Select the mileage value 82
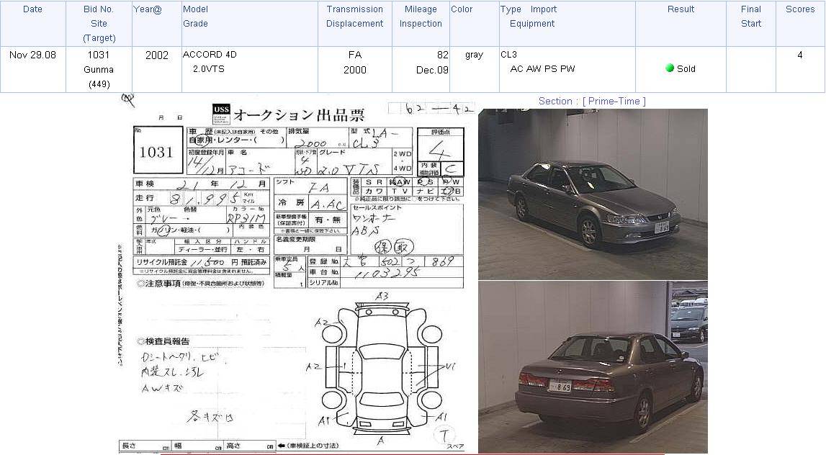This screenshot has height=455, width=826. (x=442, y=55)
